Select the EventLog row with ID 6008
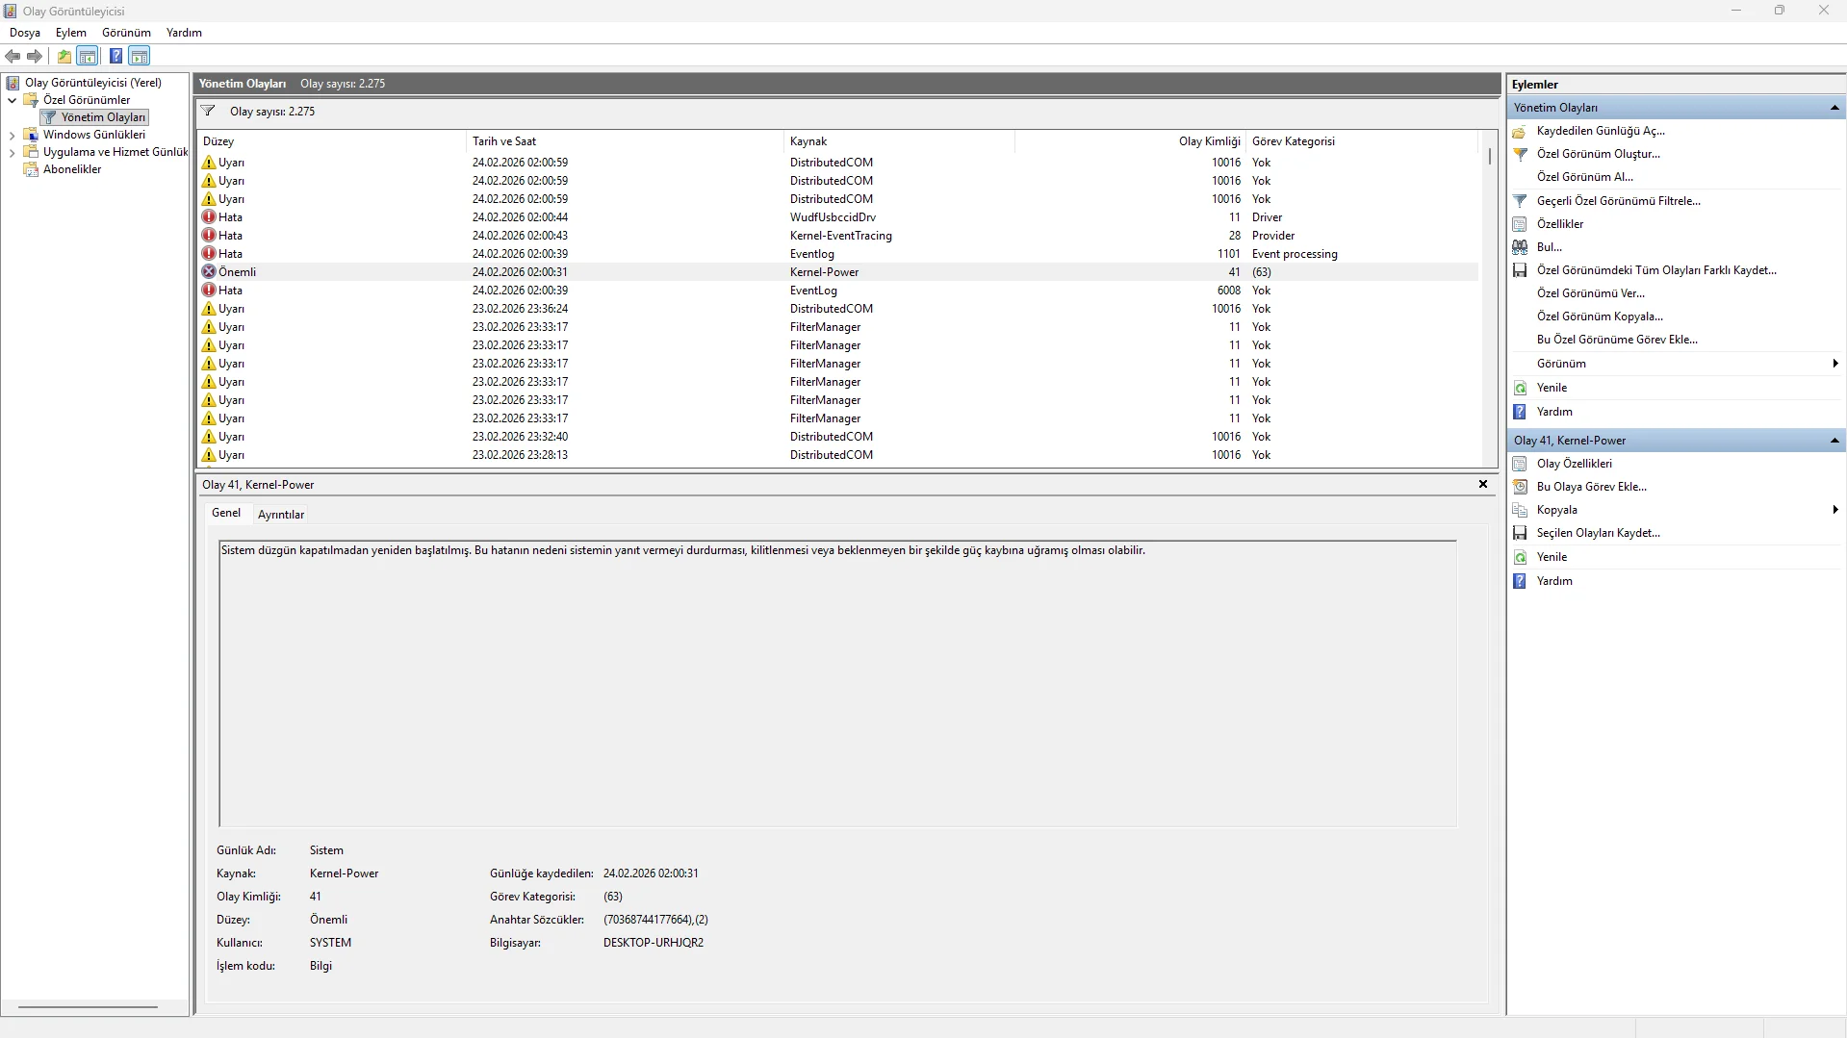 837,291
